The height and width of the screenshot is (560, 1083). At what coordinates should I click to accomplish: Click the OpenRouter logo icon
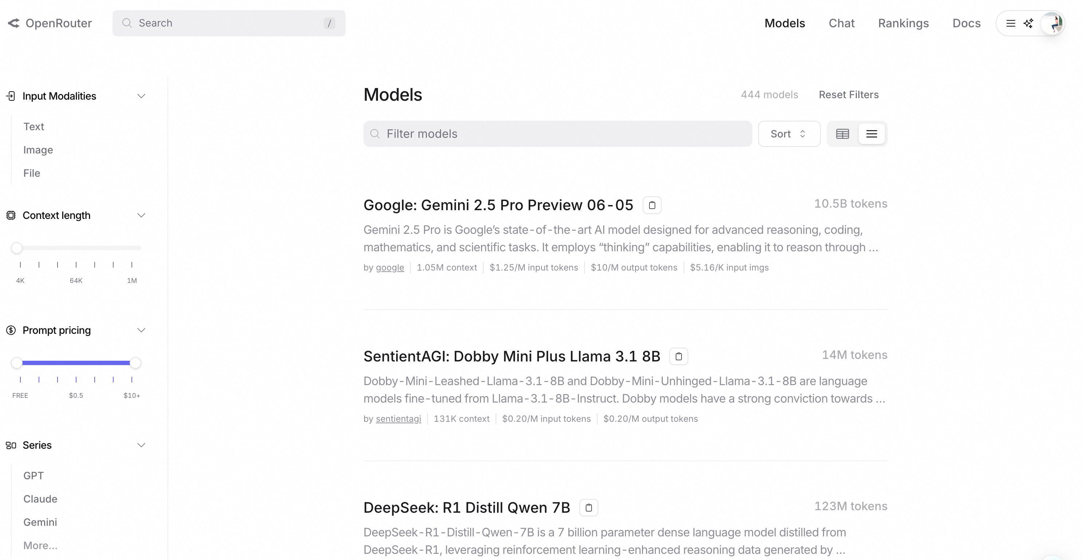[14, 23]
